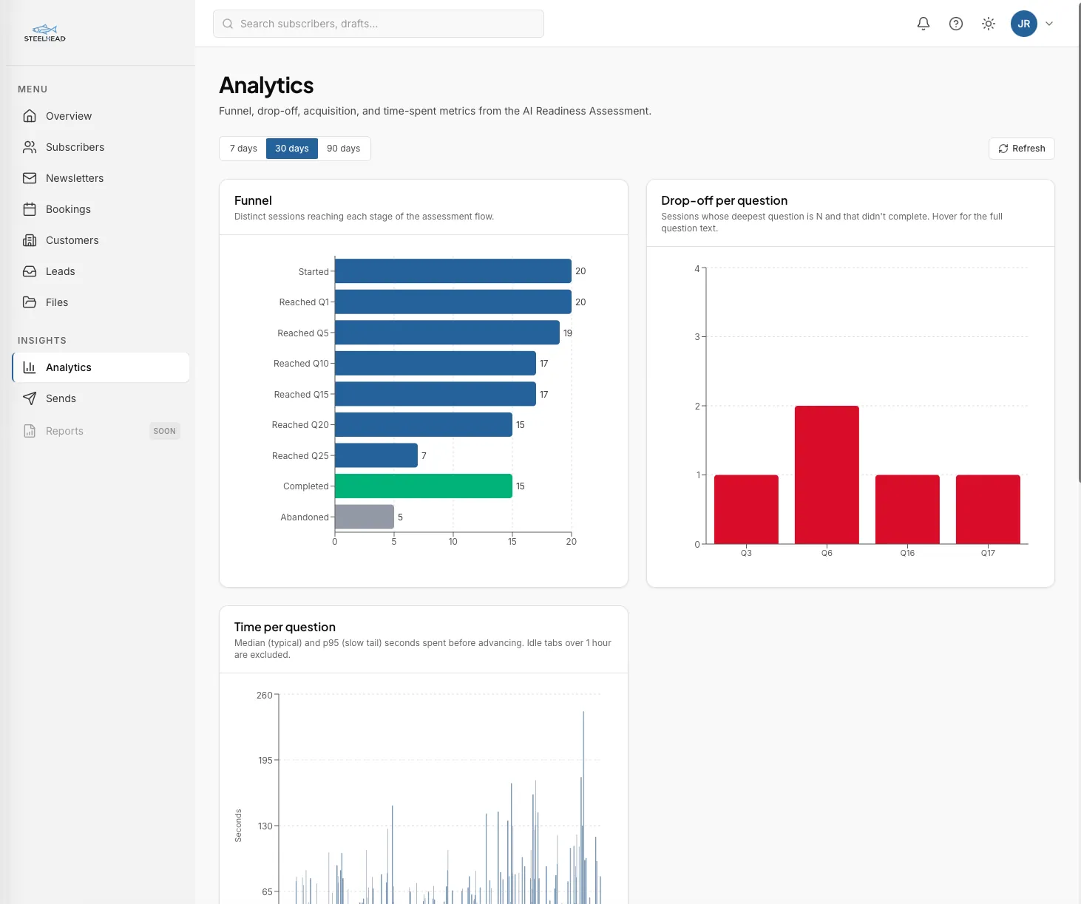Click the Q17 drop-off bar
The image size is (1081, 904).
click(x=988, y=509)
